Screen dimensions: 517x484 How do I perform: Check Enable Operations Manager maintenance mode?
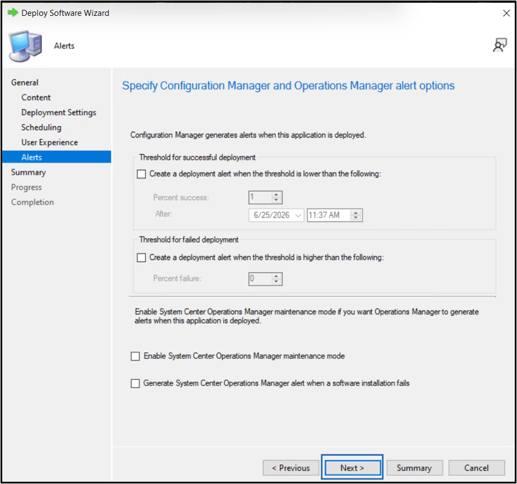[x=135, y=356]
